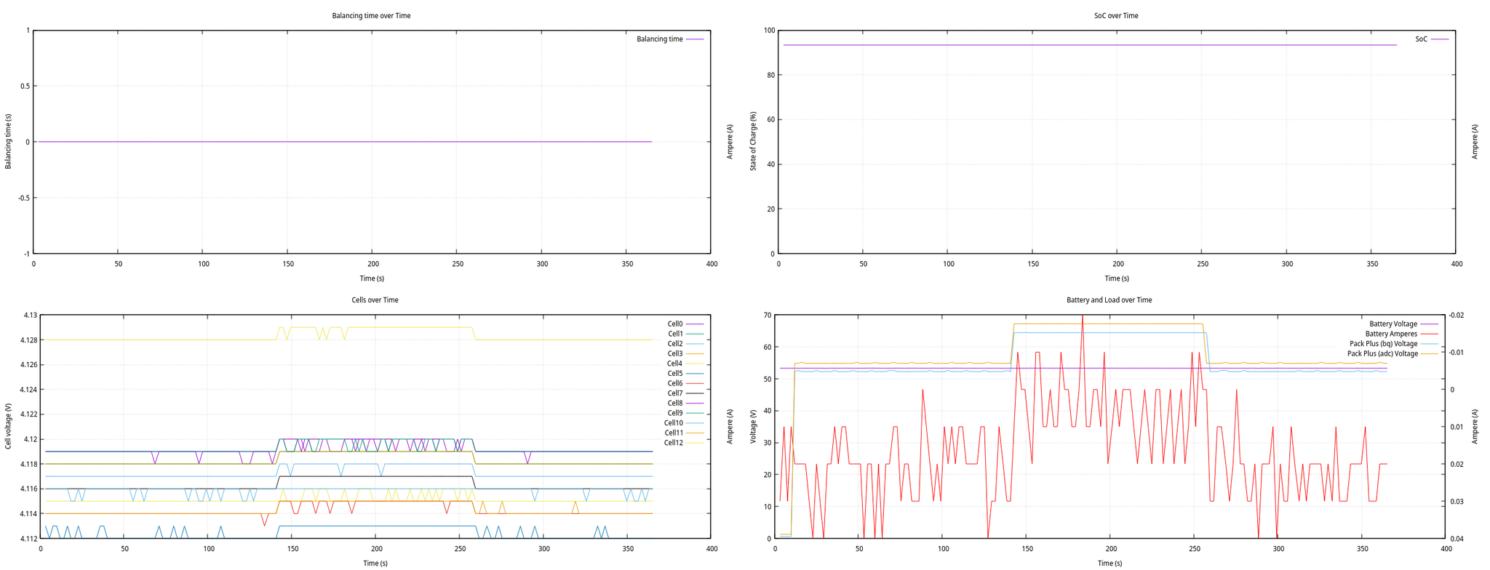
Task: Click the 0.04 tick on Battery plot right axis
Action: click(1457, 539)
